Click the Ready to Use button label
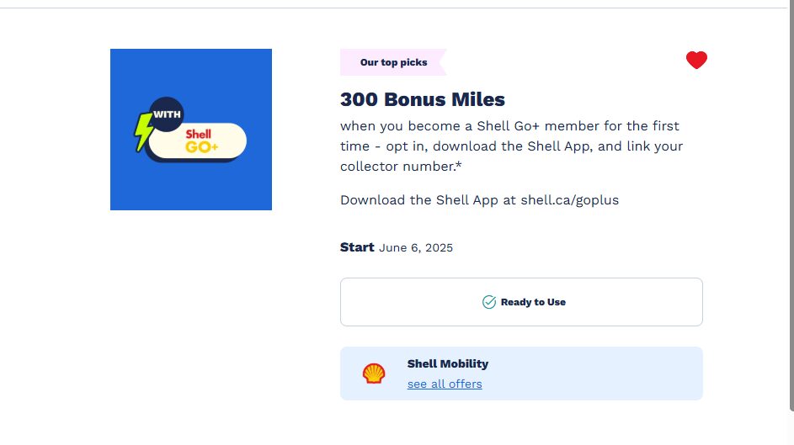Viewport: 794px width, 445px height. (533, 302)
